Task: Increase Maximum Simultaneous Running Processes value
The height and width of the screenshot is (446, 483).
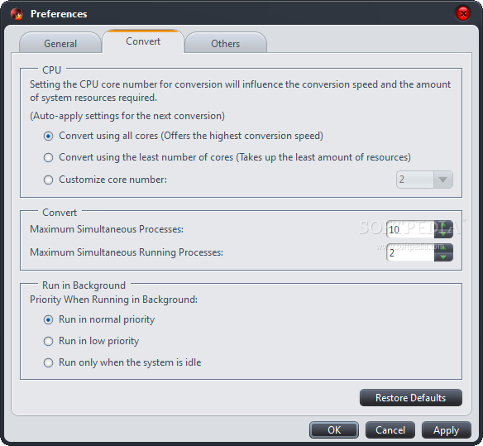Action: point(443,248)
